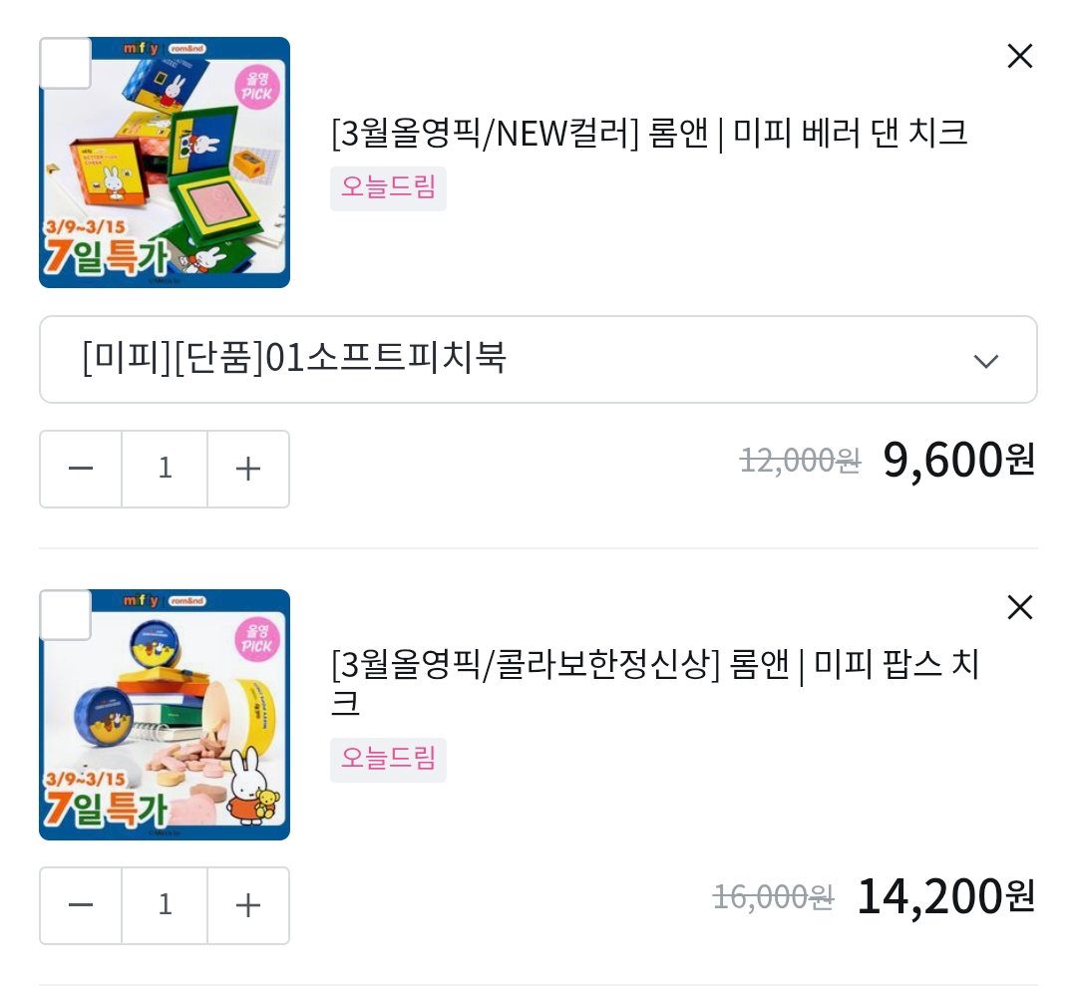
Task: Expand options via the dropdown chevron arrow
Action: point(985,361)
